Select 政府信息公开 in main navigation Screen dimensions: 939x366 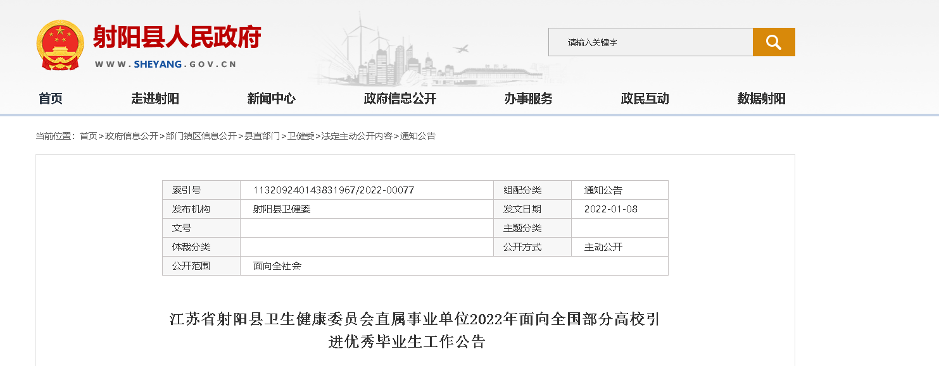[x=400, y=99]
